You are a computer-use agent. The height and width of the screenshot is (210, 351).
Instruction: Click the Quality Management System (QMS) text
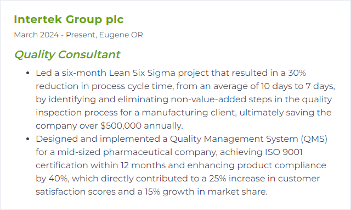pyautogui.click(x=248, y=139)
